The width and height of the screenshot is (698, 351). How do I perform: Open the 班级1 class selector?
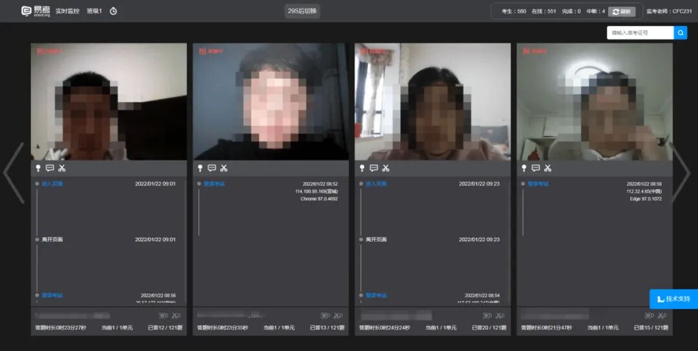(94, 11)
